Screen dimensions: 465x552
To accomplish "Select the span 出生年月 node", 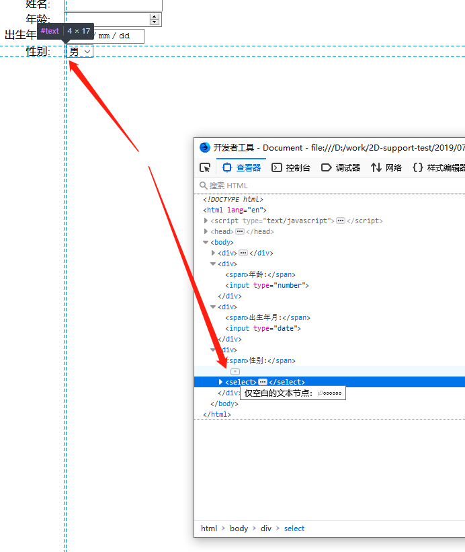I will (267, 317).
